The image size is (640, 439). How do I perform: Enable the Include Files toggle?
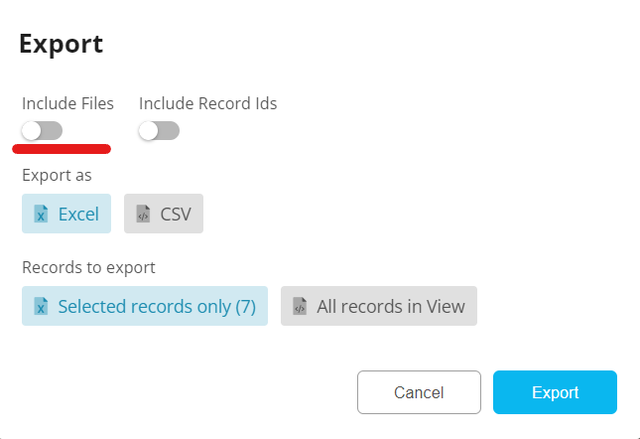tap(42, 131)
